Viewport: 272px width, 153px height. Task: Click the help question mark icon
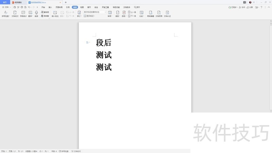point(261,7)
